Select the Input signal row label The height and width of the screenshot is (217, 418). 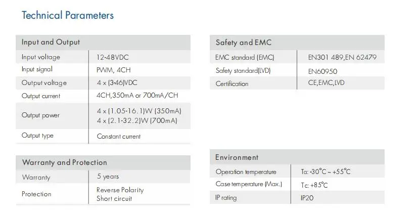pos(37,69)
